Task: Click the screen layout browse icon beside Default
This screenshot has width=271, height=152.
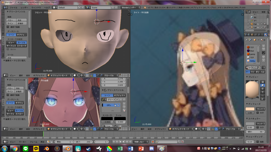Action: coord(55,7)
